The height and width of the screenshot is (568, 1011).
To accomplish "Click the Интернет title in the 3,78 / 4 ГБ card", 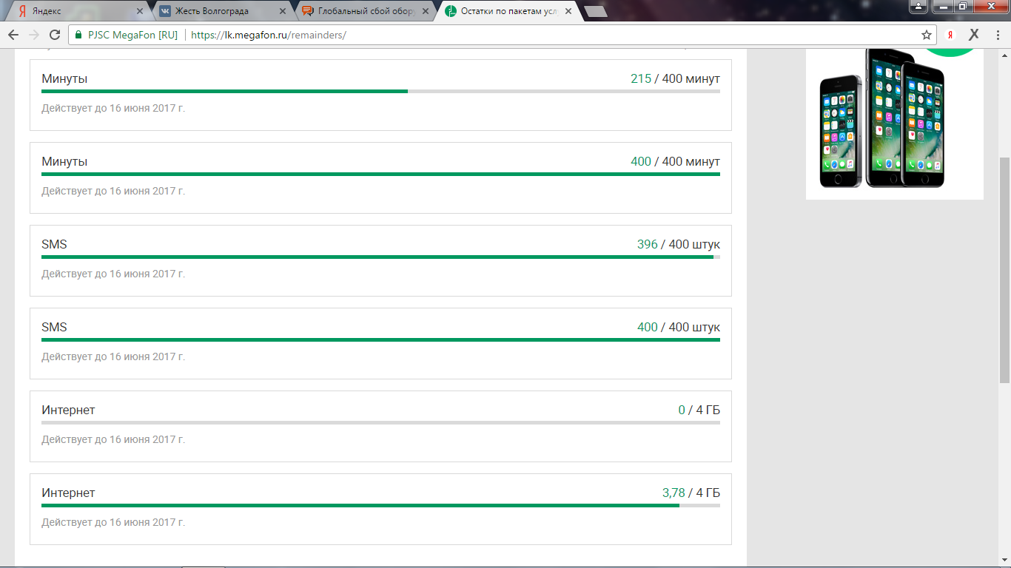I will 68,493.
